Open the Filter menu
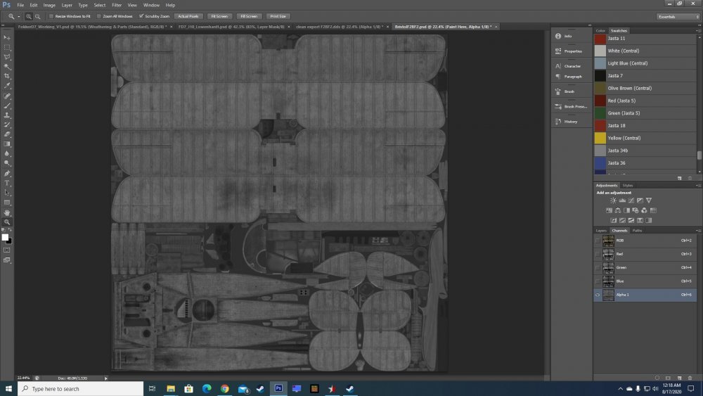Screen dimensions: 703x396 [x=117, y=5]
